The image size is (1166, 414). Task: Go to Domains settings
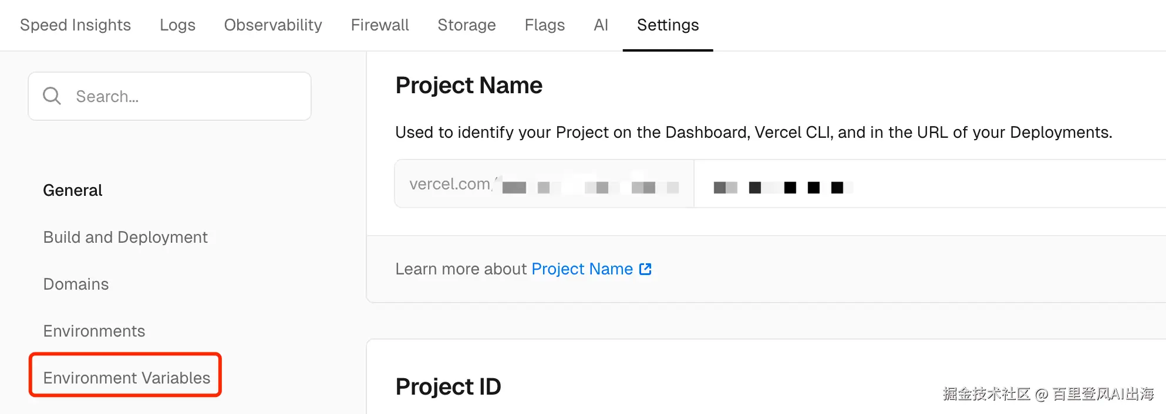click(x=76, y=284)
